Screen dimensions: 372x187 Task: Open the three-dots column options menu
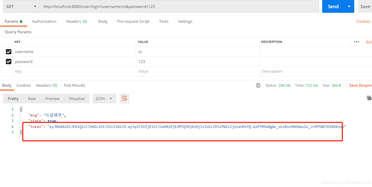pyautogui.click(x=356, y=42)
